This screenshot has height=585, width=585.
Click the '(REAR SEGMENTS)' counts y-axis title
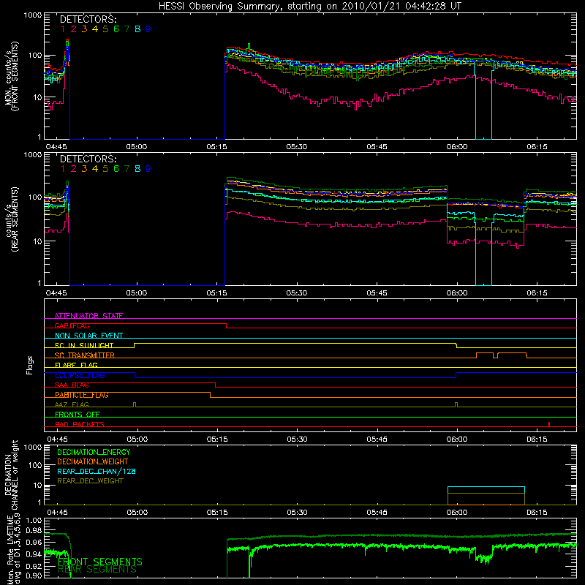(x=15, y=219)
